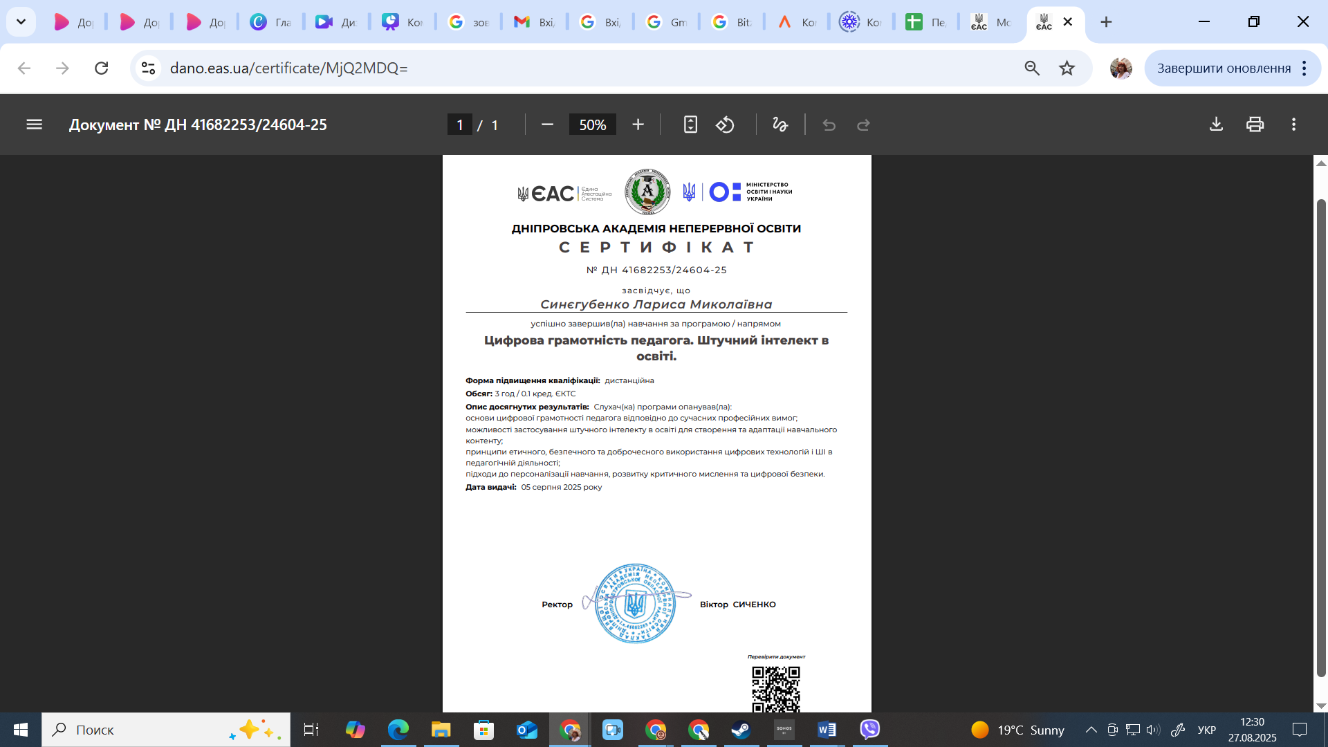Open the tab search chevron
Screen dimensions: 1328x747
tap(21, 21)
